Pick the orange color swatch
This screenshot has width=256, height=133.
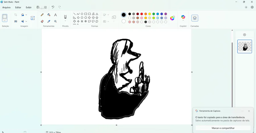(x=146, y=14)
